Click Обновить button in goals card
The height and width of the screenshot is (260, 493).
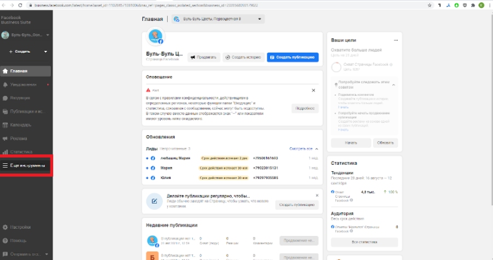point(386,143)
